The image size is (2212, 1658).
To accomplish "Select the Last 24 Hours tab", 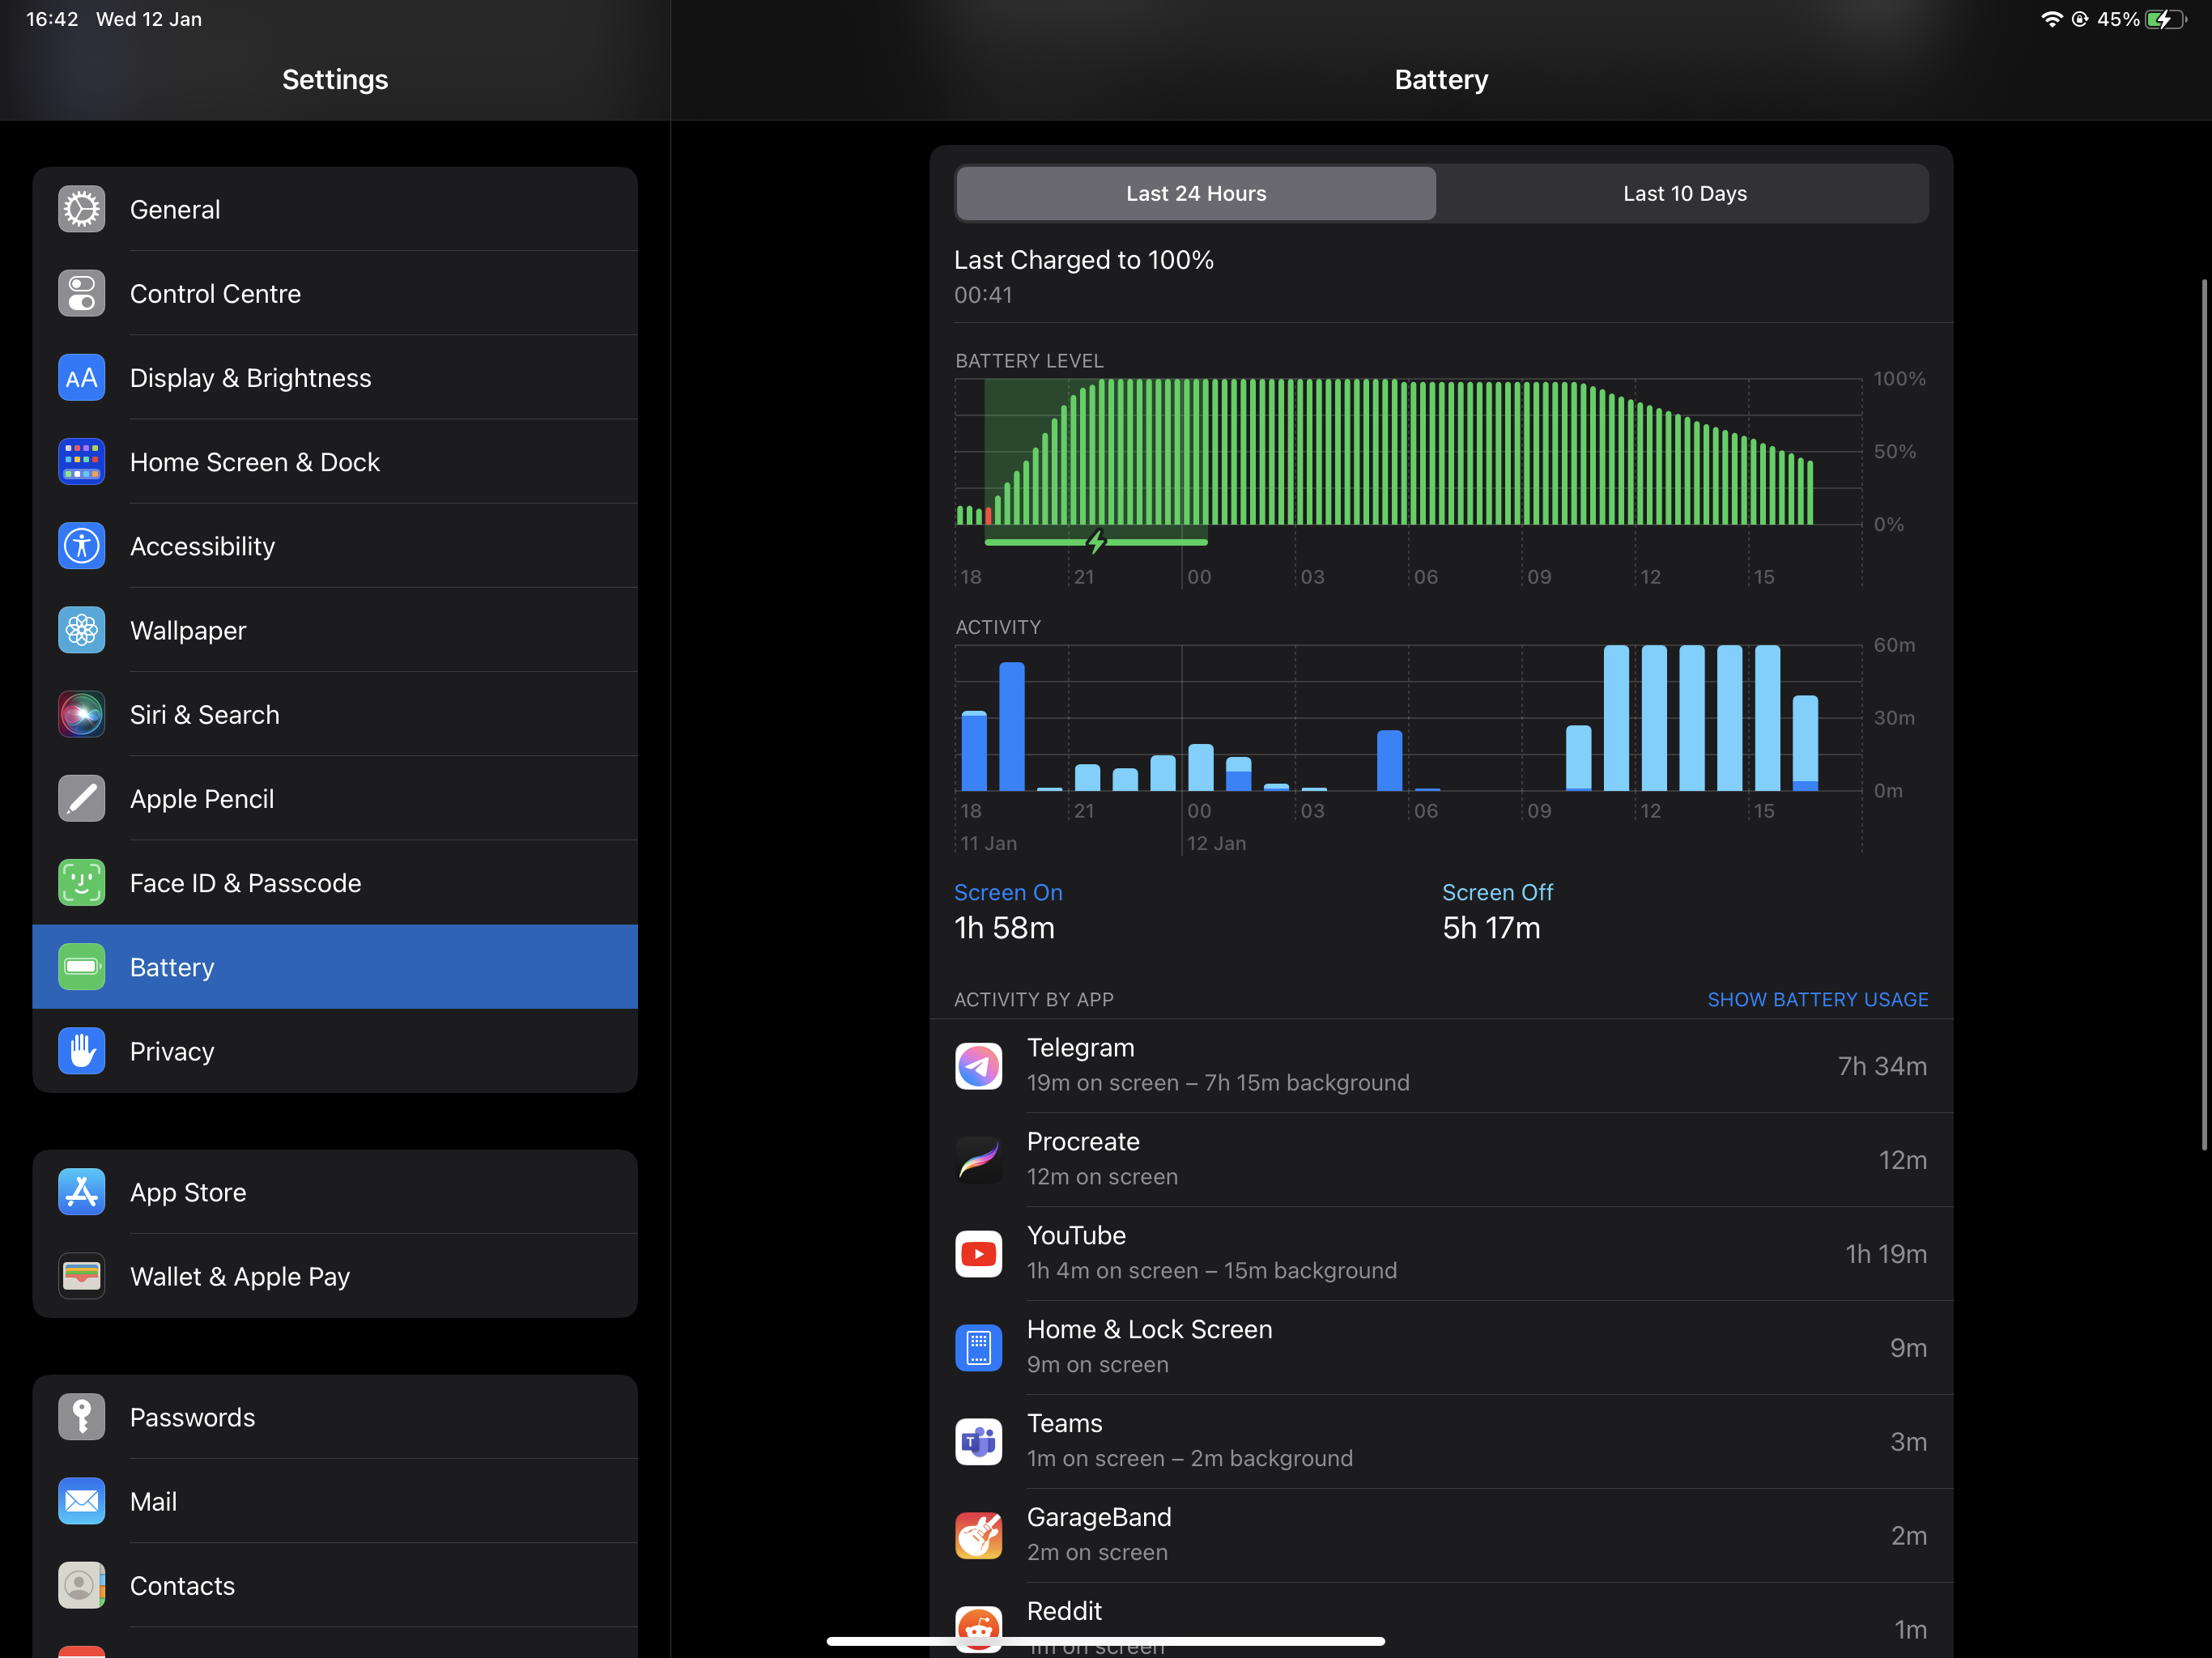I will (1196, 194).
